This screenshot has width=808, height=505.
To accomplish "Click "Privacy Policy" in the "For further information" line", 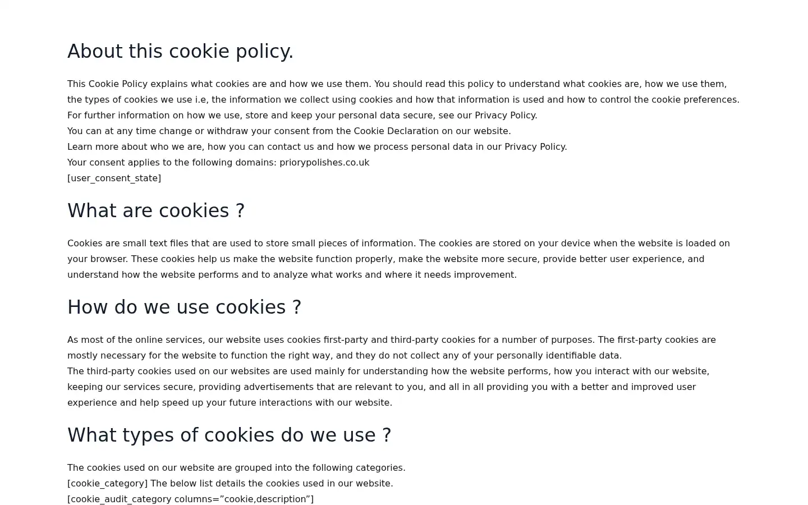I will 504,115.
